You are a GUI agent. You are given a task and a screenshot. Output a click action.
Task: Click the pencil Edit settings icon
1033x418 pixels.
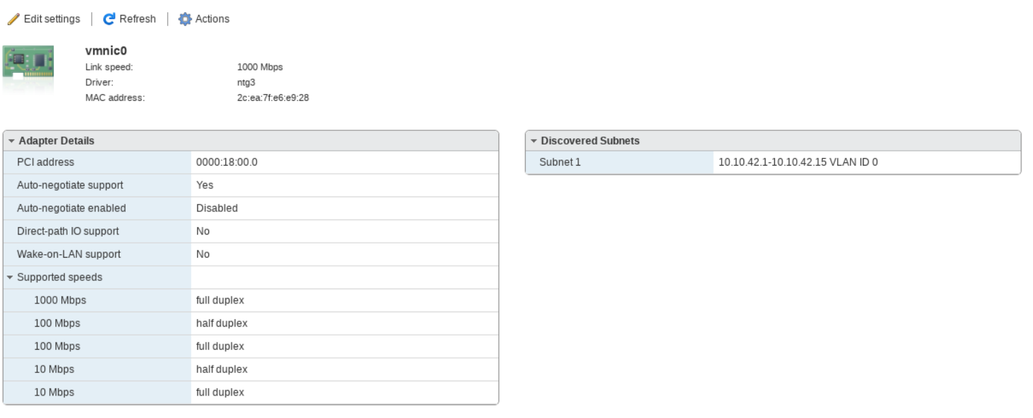(13, 19)
